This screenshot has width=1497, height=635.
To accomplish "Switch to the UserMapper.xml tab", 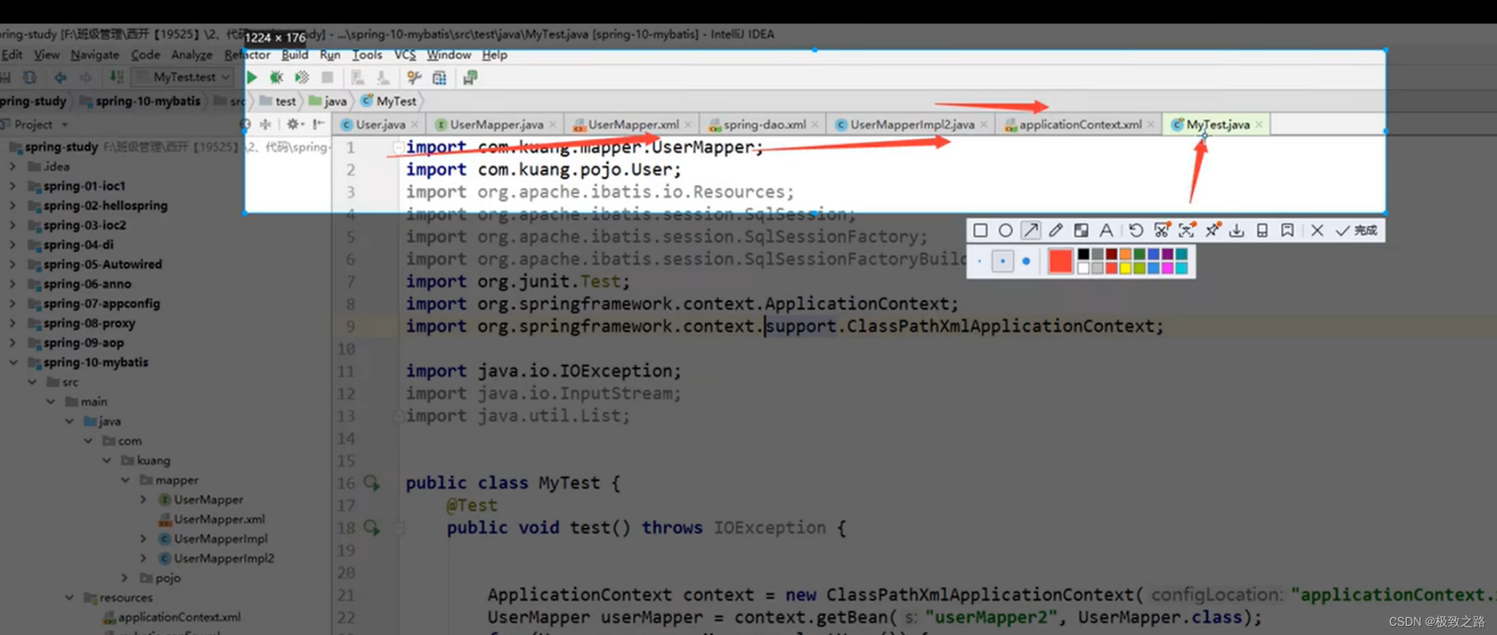I will pos(633,125).
